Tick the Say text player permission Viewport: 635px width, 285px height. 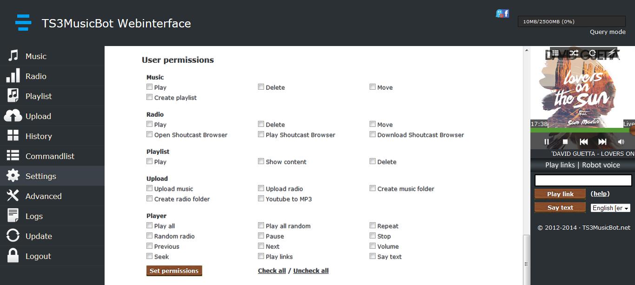pos(372,256)
